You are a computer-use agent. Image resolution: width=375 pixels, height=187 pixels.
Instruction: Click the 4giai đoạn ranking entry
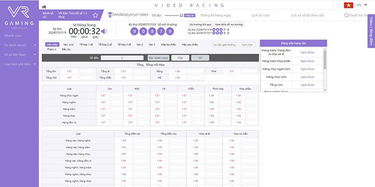[x=307, y=61]
